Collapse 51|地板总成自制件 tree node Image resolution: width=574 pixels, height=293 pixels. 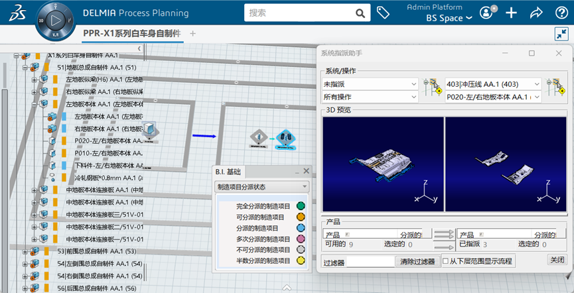tap(25, 68)
